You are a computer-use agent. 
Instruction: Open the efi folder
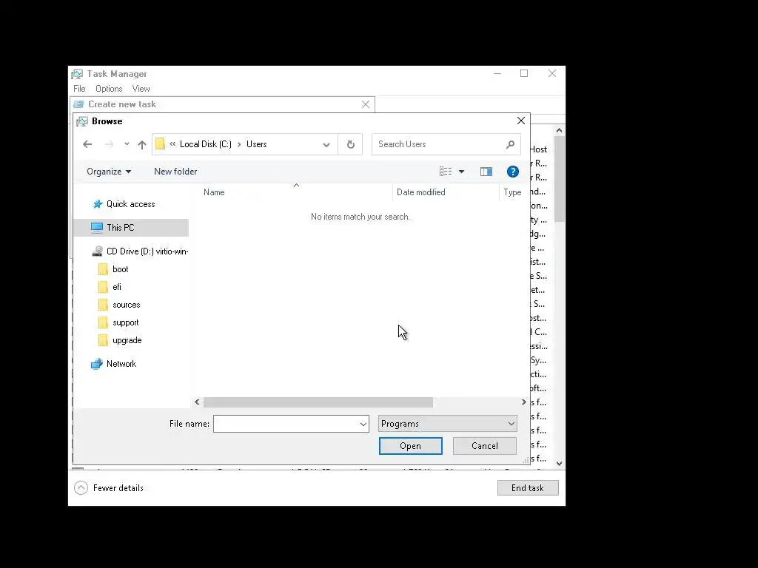coord(117,287)
